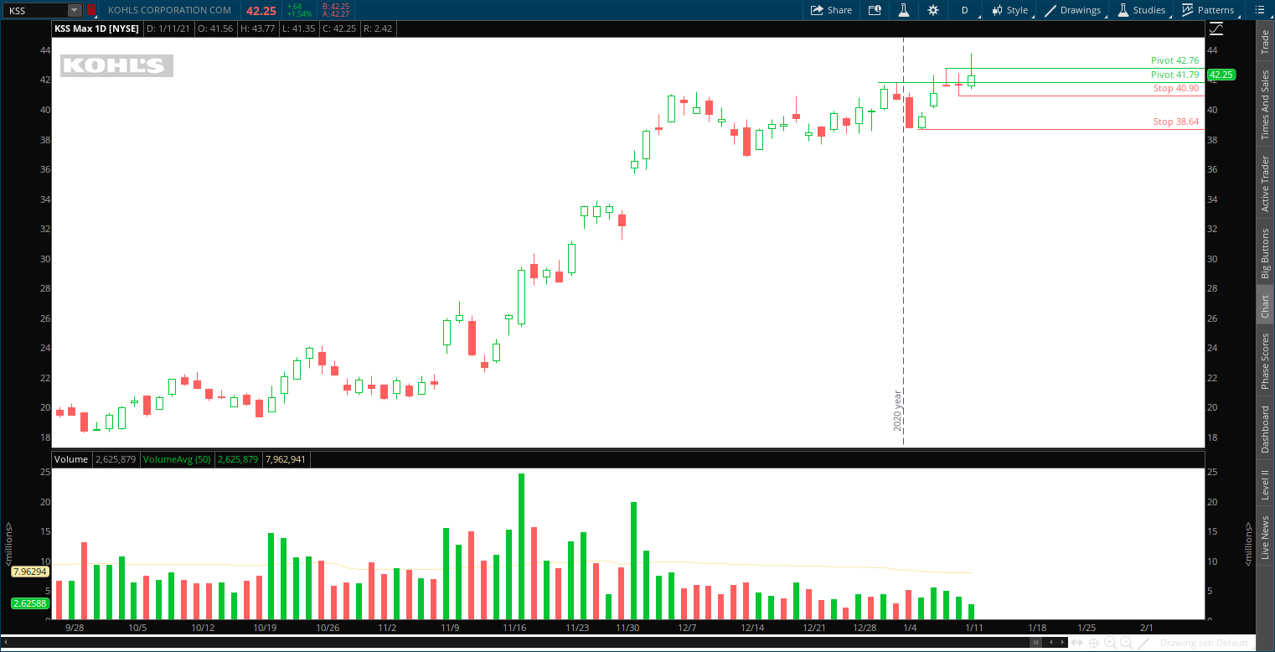This screenshot has height=652, width=1275.
Task: Click the Patterns chart icon
Action: point(1188,10)
